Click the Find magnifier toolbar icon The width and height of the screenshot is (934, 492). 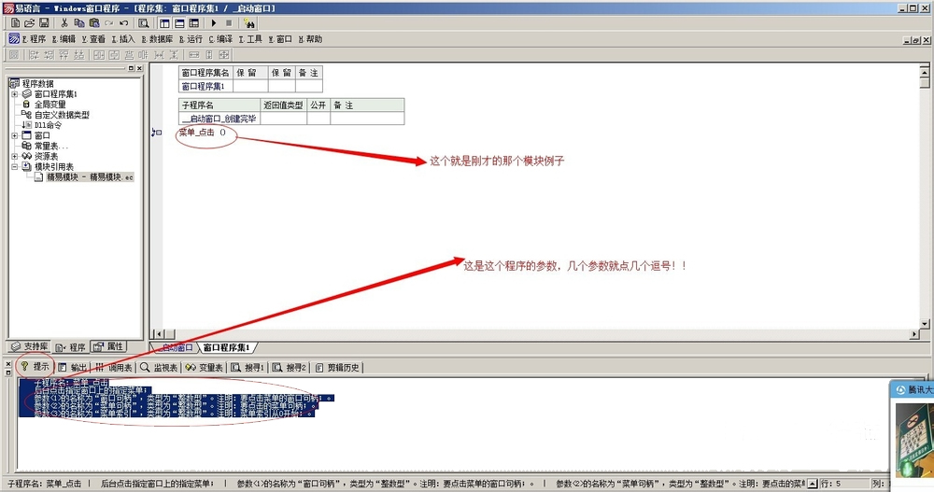click(x=144, y=23)
